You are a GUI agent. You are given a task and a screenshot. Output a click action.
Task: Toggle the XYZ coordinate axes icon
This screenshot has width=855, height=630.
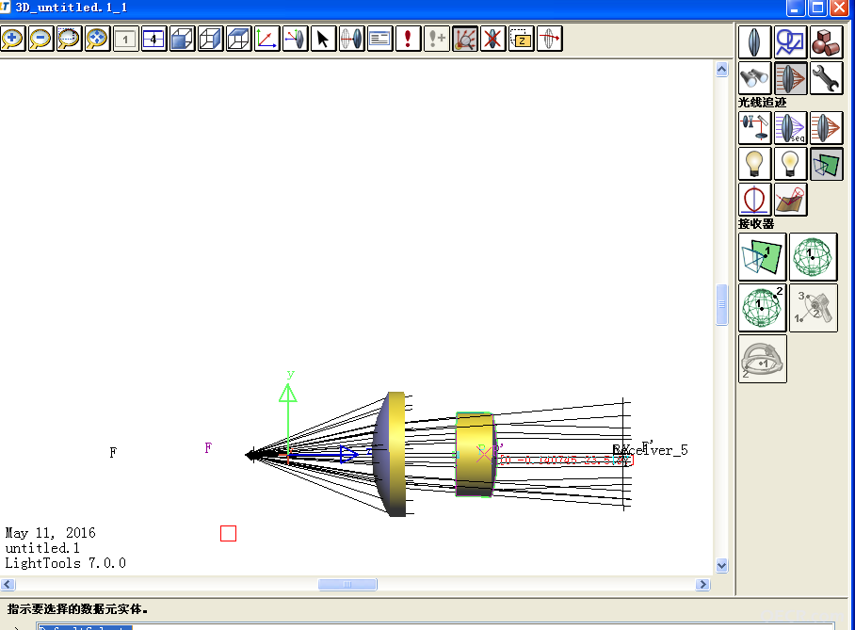(267, 39)
